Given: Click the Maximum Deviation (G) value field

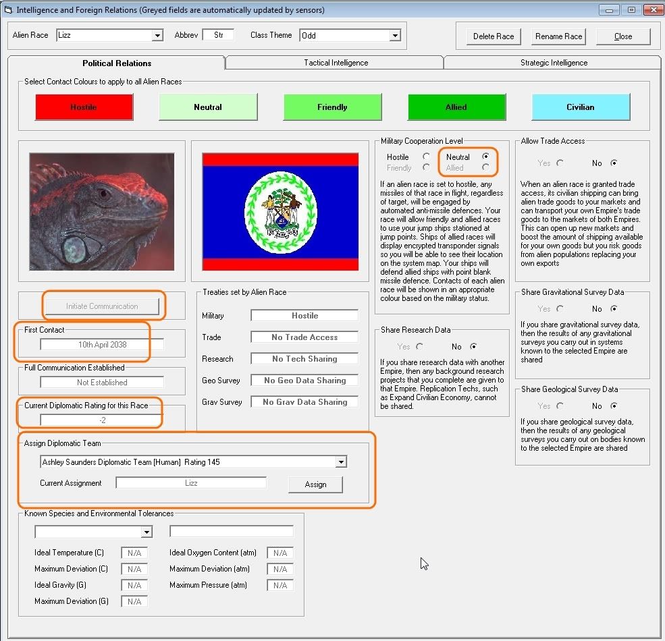Looking at the screenshot, I should coord(134,601).
